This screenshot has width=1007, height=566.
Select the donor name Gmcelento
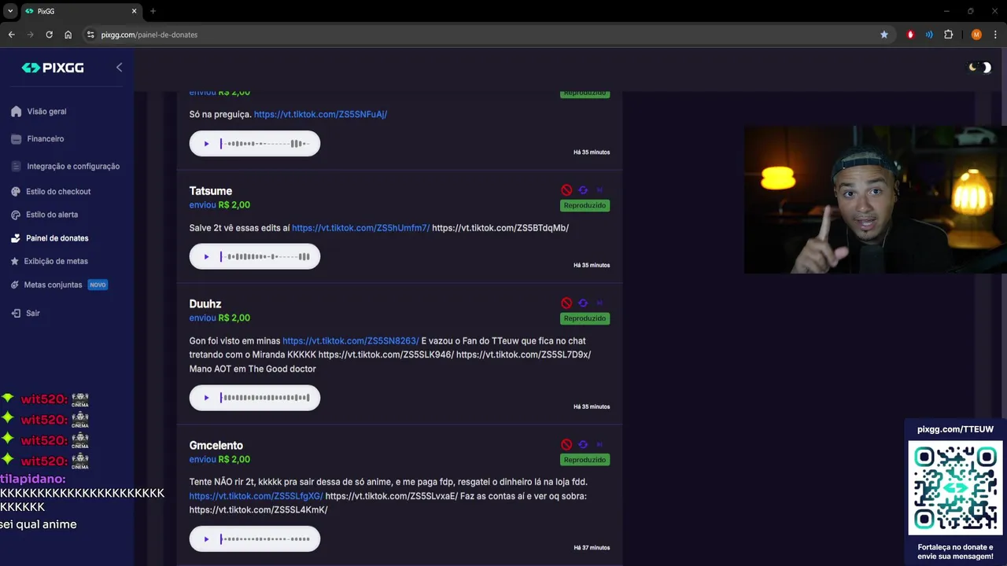216,446
